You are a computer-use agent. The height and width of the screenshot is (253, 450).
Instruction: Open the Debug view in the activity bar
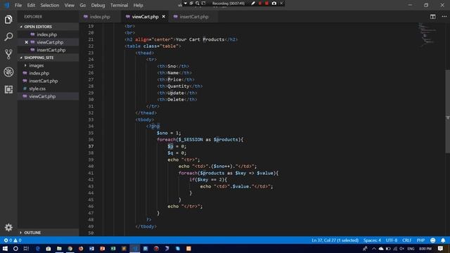click(8, 72)
